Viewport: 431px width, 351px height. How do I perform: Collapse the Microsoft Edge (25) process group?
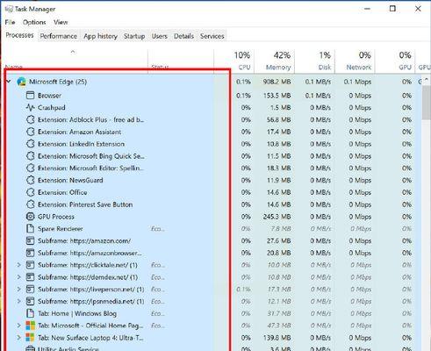pos(9,82)
